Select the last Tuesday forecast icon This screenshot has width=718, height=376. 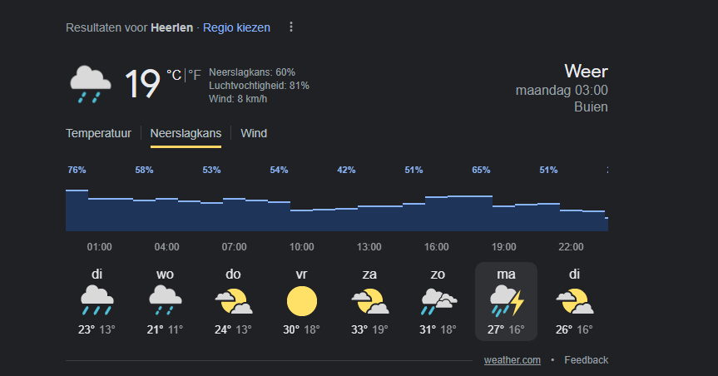tap(573, 300)
